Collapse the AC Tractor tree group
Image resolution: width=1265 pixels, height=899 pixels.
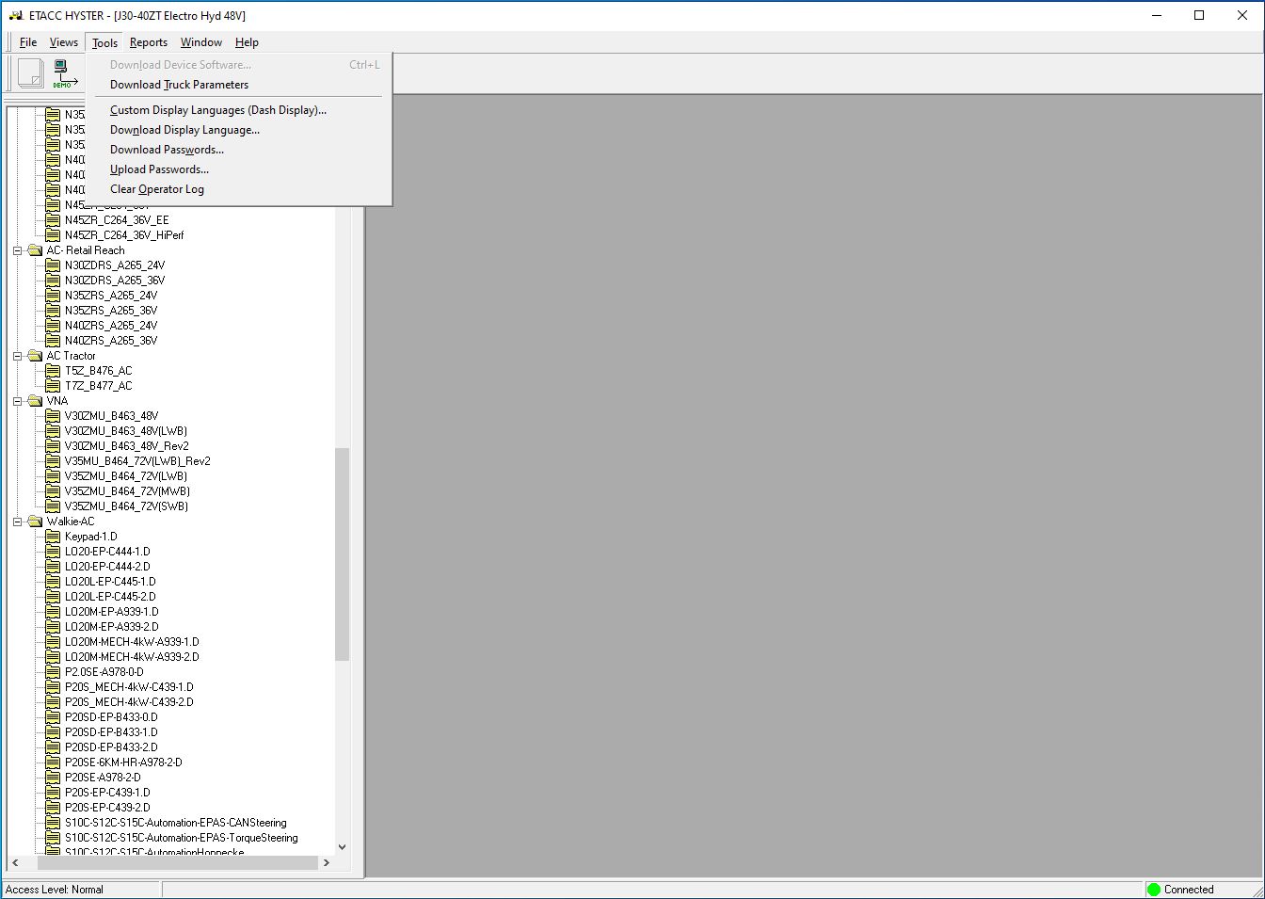coord(18,356)
